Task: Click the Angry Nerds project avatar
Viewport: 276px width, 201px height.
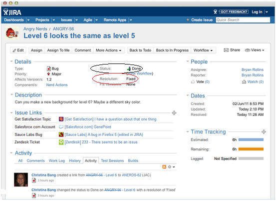Action: [12, 33]
